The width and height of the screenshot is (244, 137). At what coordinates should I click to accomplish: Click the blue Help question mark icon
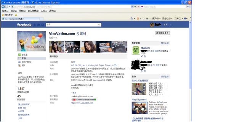tap(185, 19)
